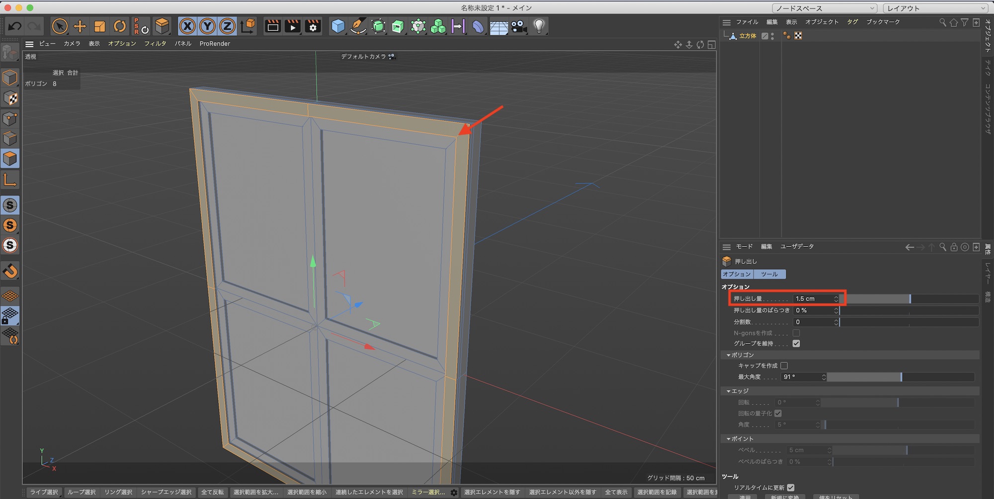Open the Edit Render Settings icon

pyautogui.click(x=313, y=26)
